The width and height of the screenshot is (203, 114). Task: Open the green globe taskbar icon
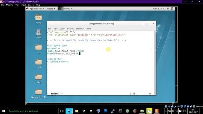tap(128, 111)
